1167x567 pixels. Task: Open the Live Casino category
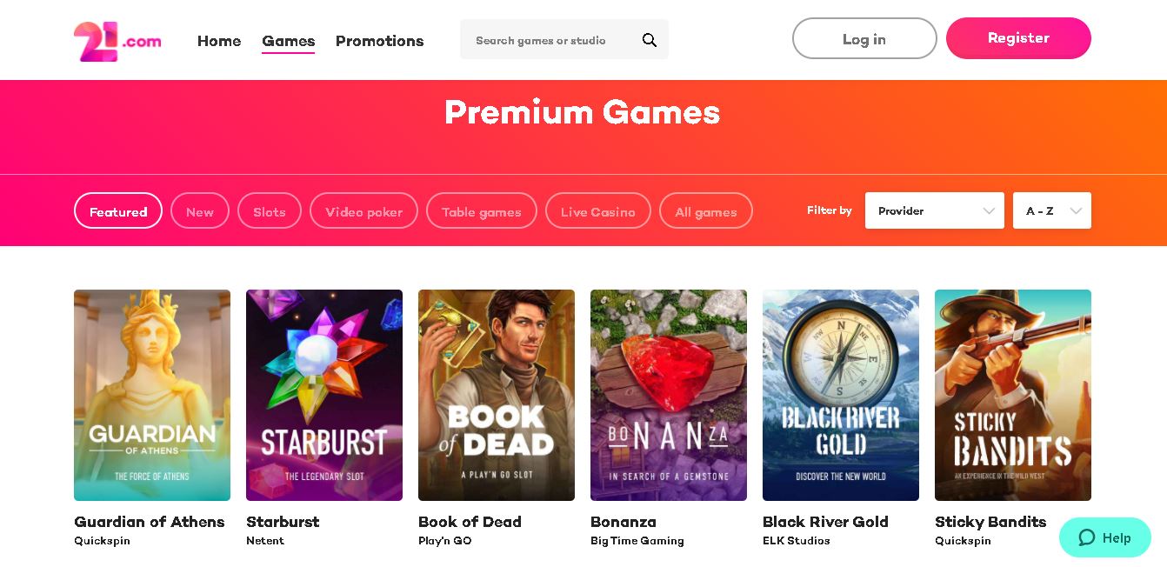coord(598,210)
